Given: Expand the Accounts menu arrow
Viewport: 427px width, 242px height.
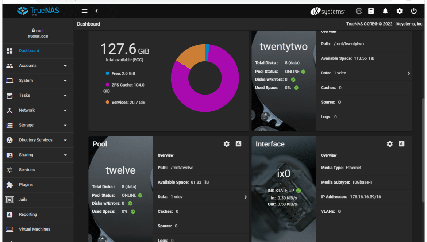Looking at the screenshot, I should tap(65, 66).
